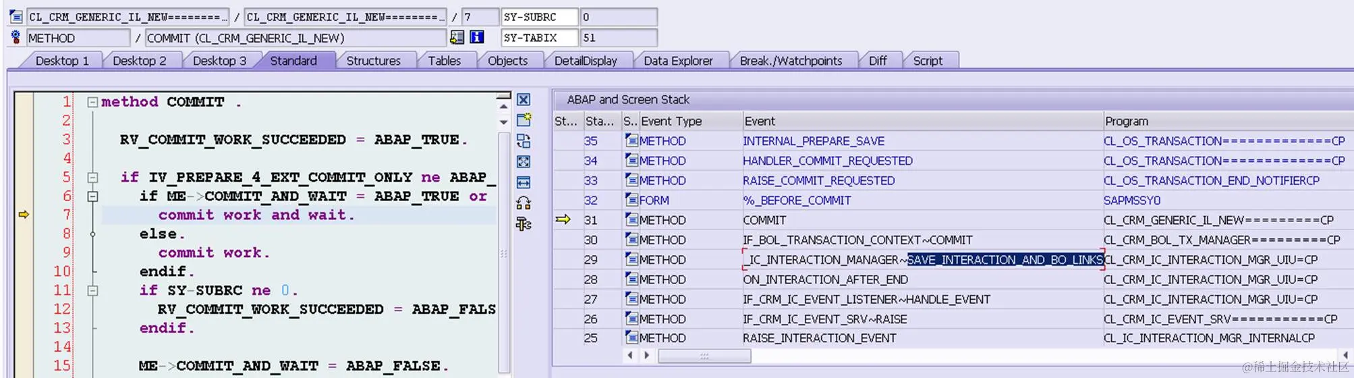Screen dimensions: 1354x378
Task: Collapse the ME->COMMIT_AND_WAIT if block
Action: coord(92,196)
